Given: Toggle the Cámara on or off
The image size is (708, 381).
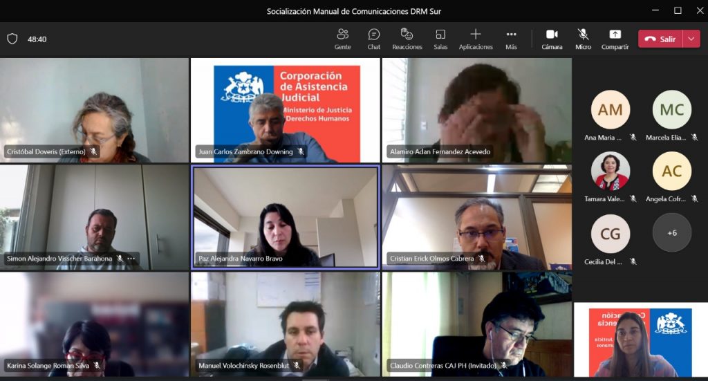Looking at the screenshot, I should pos(552,39).
